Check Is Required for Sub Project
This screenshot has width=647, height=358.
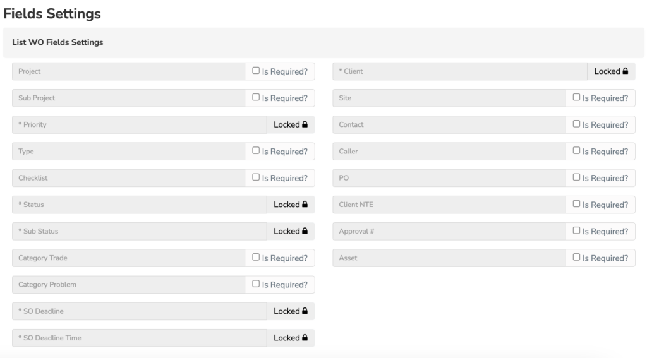(256, 97)
